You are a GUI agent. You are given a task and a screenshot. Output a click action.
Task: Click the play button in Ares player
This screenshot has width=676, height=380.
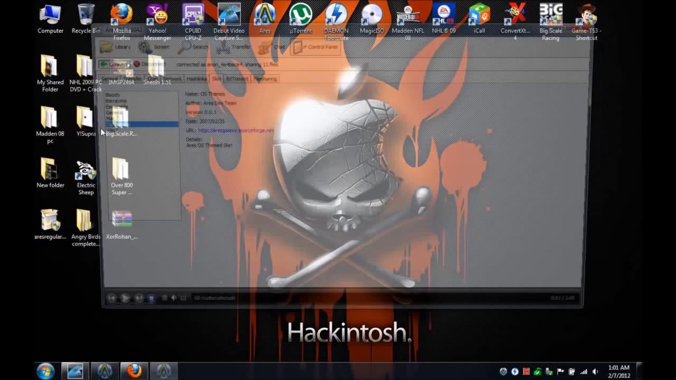(x=125, y=298)
